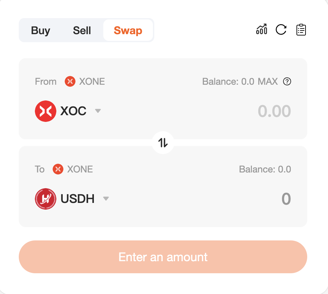This screenshot has height=294, width=328.
Task: Select the Swap tab
Action: click(x=128, y=30)
